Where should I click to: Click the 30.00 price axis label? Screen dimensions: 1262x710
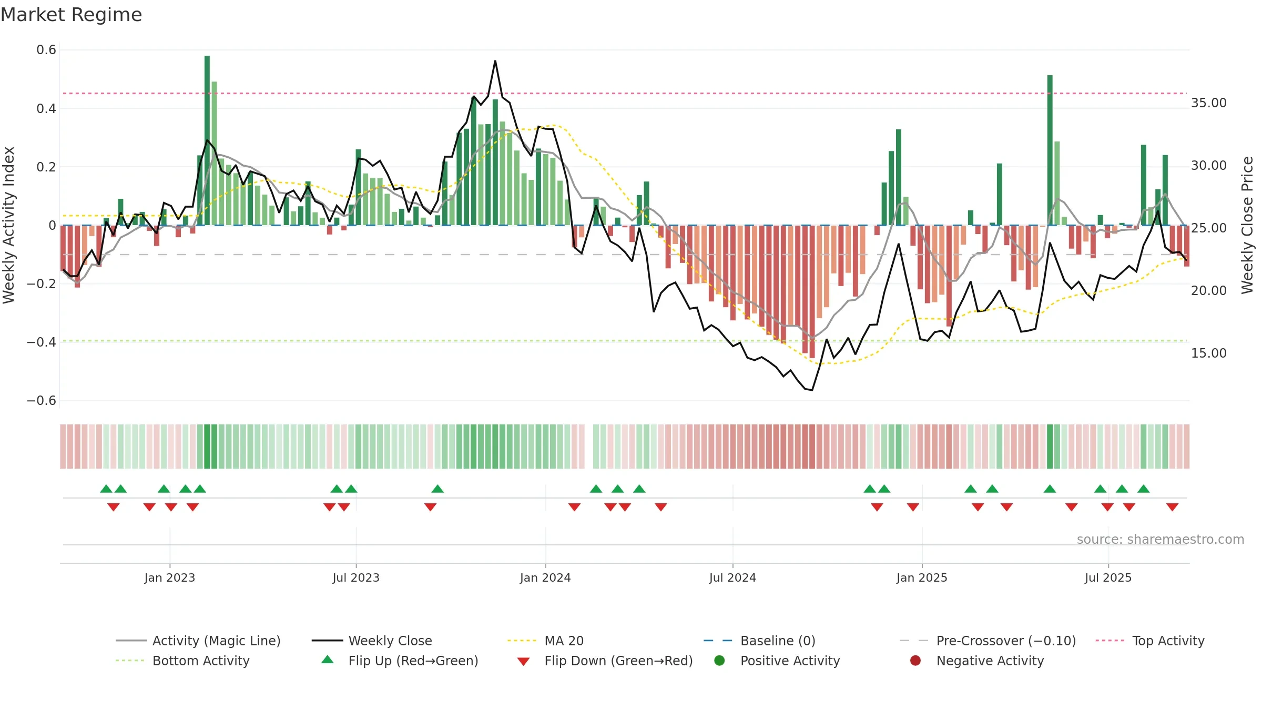point(1208,165)
